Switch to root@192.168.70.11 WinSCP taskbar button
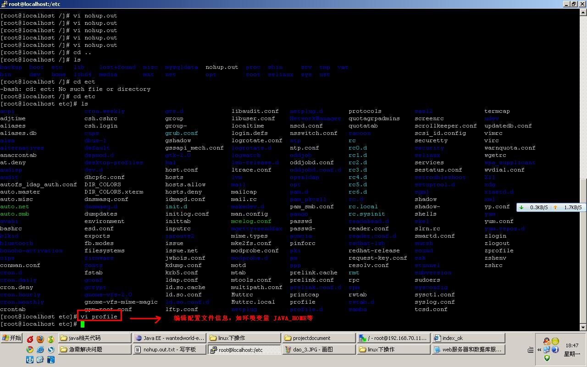Image resolution: width=587 pixels, height=367 pixels. (393, 338)
